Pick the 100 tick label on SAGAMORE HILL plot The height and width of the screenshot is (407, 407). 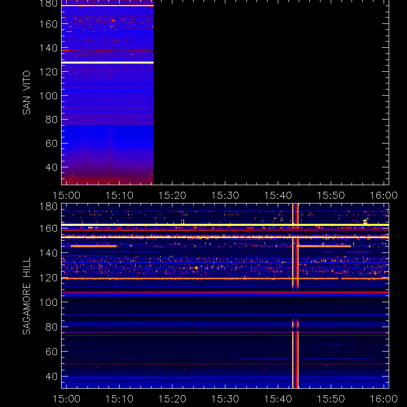coord(48,302)
